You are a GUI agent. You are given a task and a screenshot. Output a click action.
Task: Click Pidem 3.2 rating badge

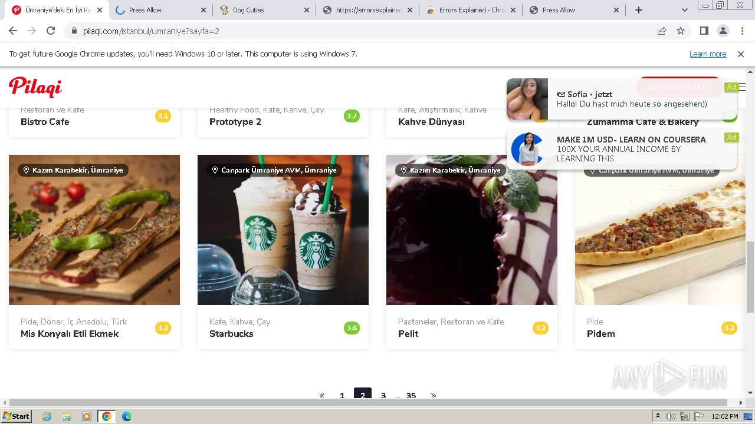[729, 328]
